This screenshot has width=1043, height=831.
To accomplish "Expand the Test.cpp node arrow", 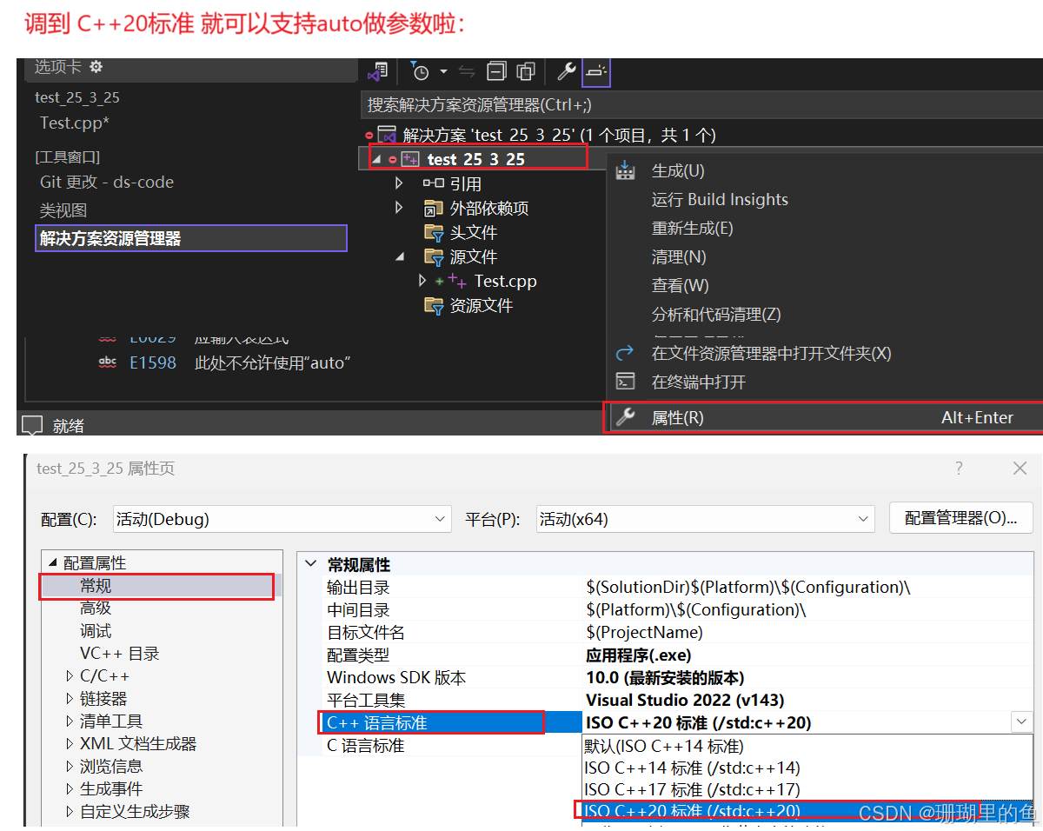I will click(x=422, y=281).
